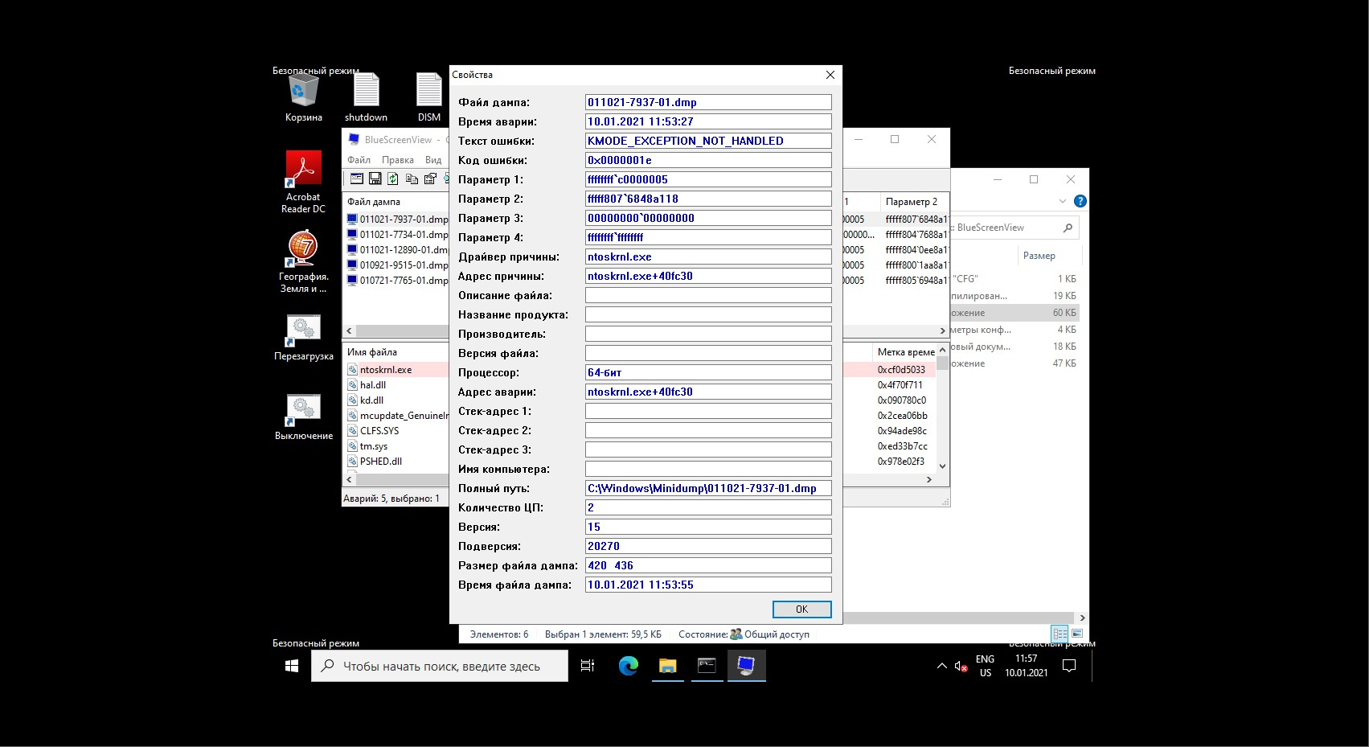The image size is (1369, 747).
Task: Select the shutdown text file desktop icon
Action: click(x=366, y=96)
